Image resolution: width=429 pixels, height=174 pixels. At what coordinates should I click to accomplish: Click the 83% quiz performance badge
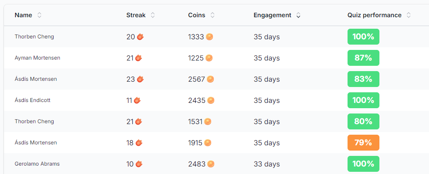[x=363, y=79]
